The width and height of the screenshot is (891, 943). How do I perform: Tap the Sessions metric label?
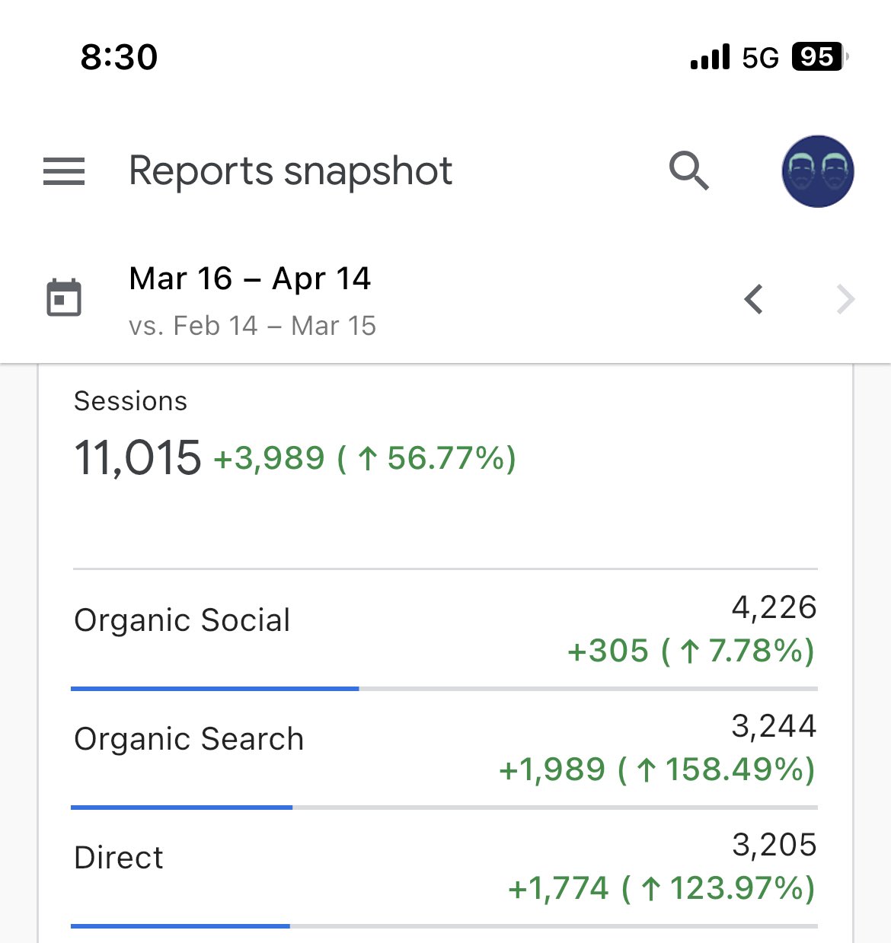tap(130, 401)
